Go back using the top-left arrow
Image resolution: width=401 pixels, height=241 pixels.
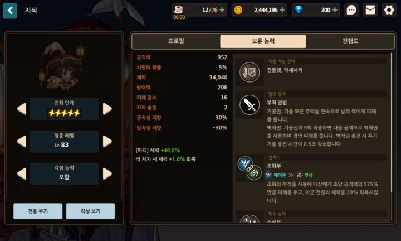pyautogui.click(x=10, y=11)
